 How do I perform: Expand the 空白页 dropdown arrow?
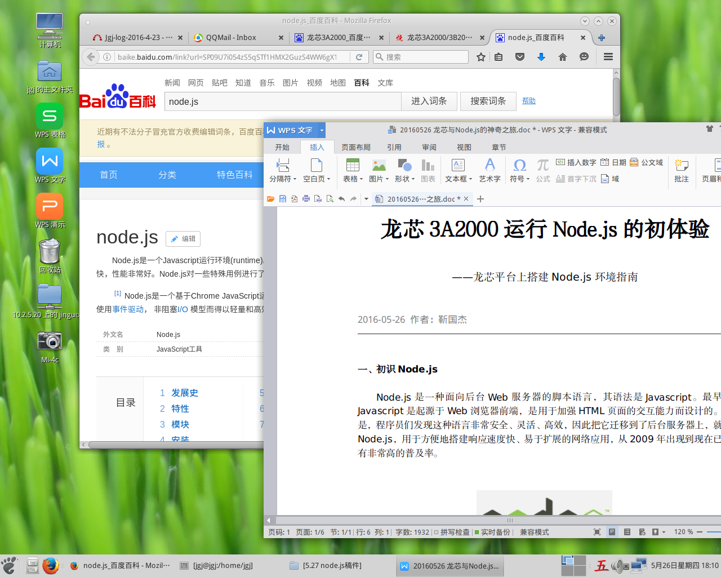(328, 179)
